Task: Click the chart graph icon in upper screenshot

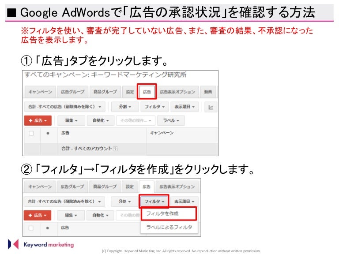Action: point(211,107)
